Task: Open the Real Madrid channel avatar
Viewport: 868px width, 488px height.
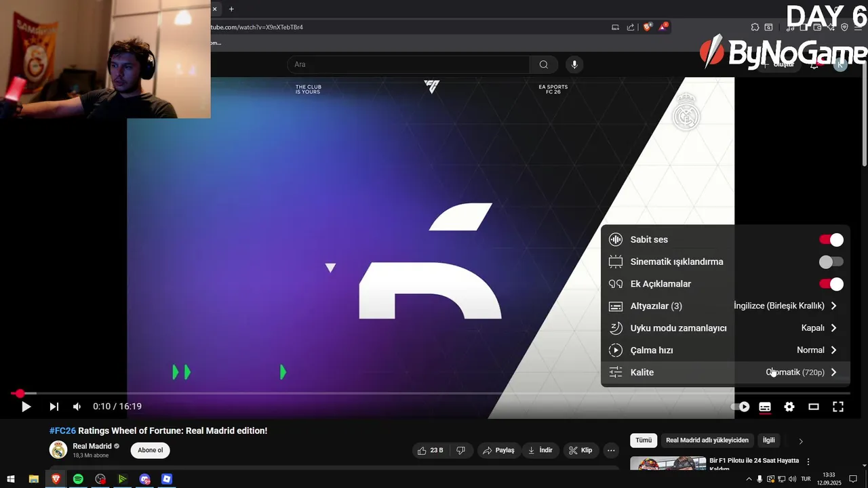Action: coord(58,450)
